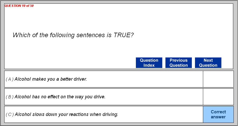This screenshot has width=238, height=126.
Task: Click the (A) letter label
Action: [x=9, y=79]
